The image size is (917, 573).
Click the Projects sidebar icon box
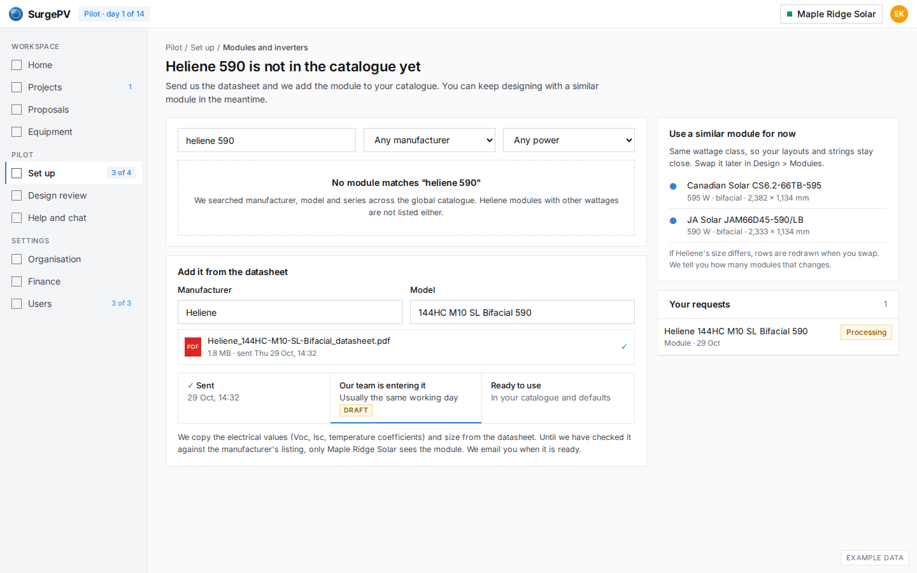click(17, 87)
